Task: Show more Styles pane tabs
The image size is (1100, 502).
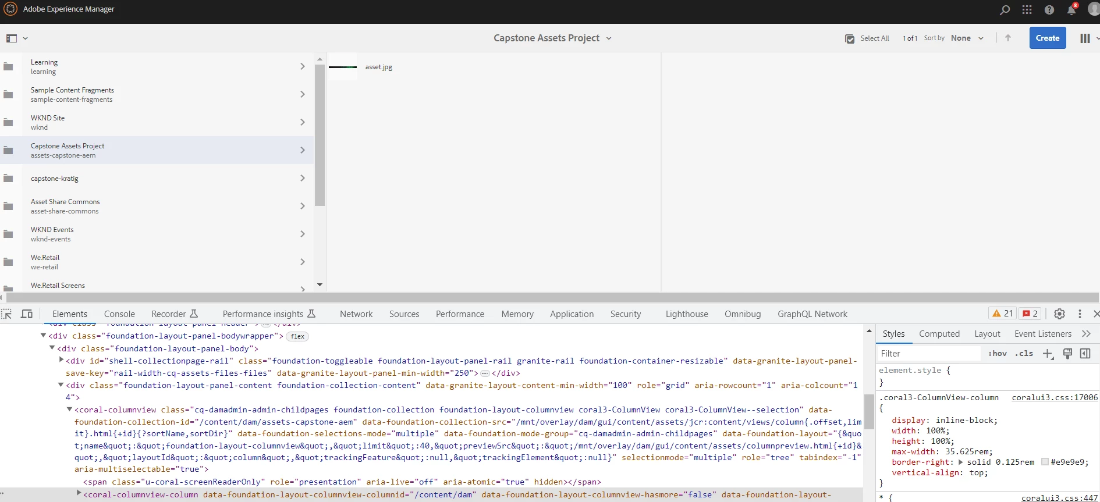Action: pyautogui.click(x=1086, y=333)
